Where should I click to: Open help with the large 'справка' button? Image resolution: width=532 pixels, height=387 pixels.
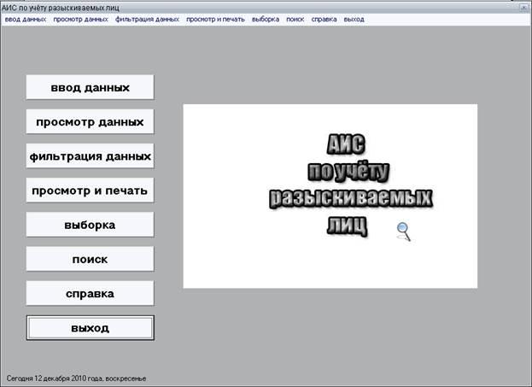[90, 293]
